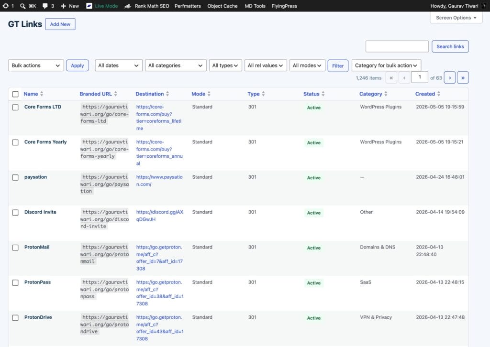Select the Core Forms Yearly row checkbox
This screenshot has width=490, height=347.
[15, 142]
